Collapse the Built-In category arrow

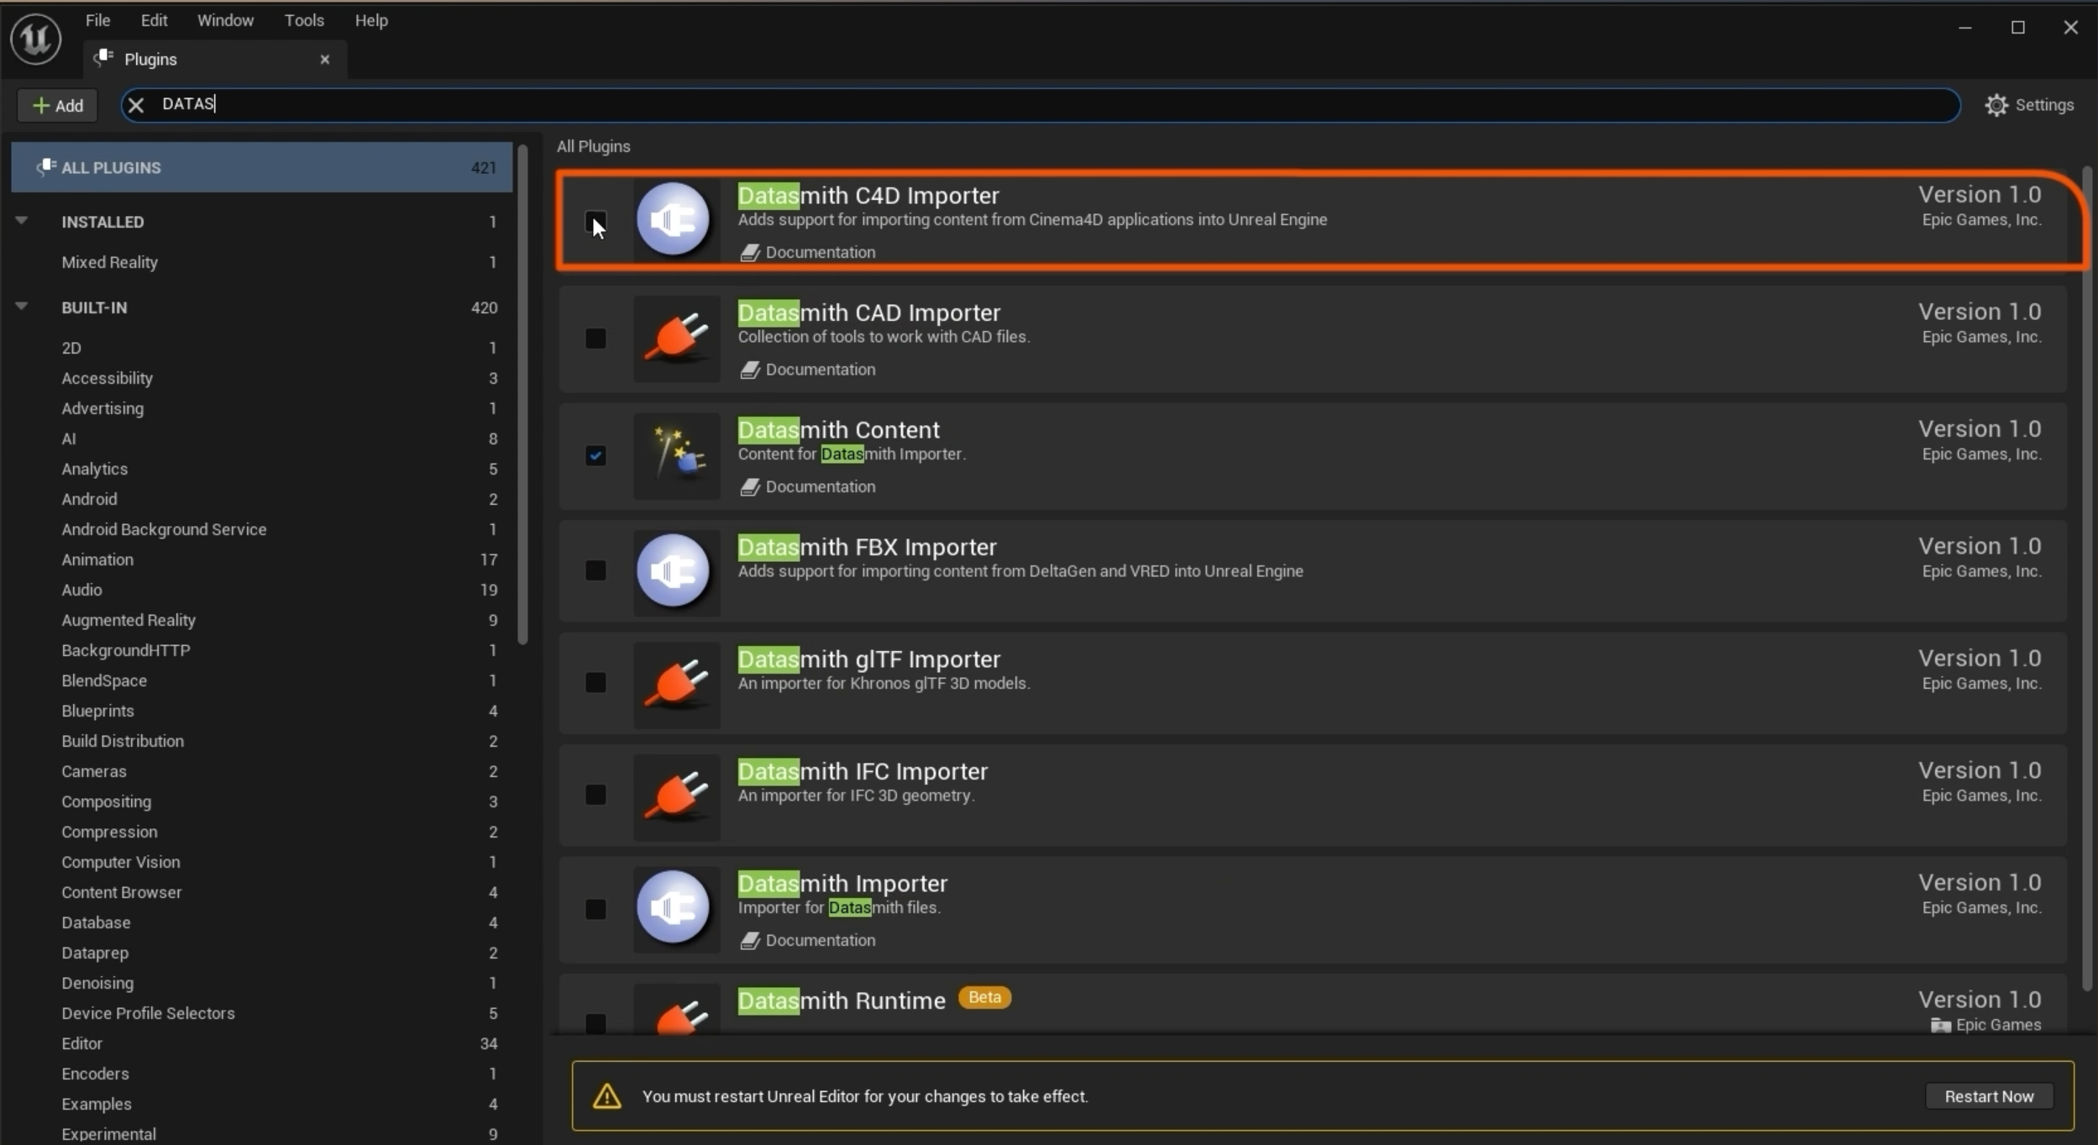22,307
